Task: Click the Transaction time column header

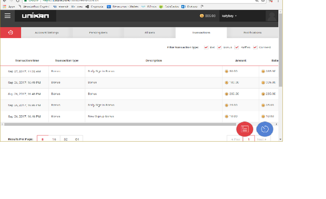Action: pos(27,60)
